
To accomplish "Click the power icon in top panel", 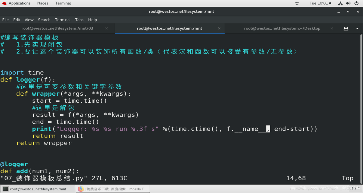I will pyautogui.click(x=357, y=3).
